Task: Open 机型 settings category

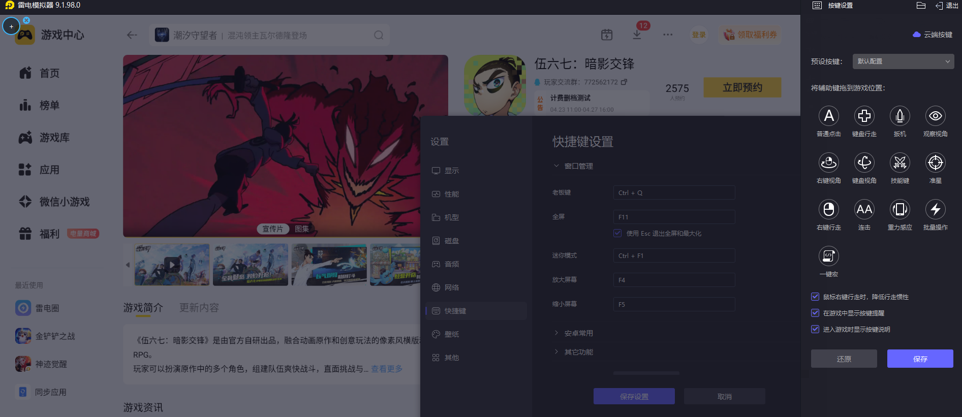Action: click(476, 217)
